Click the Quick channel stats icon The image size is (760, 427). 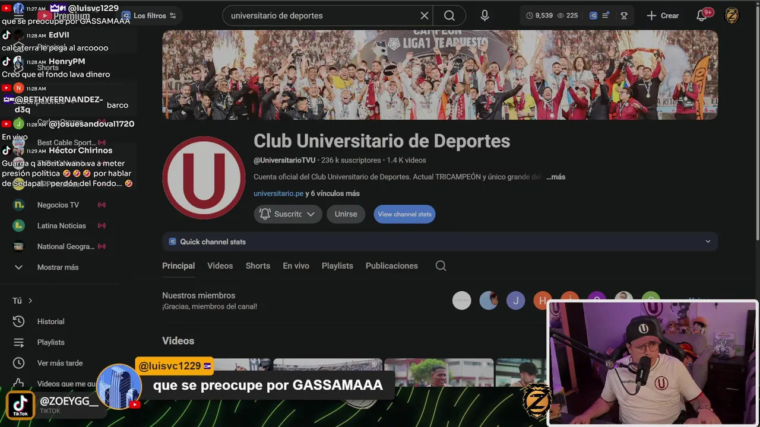pyautogui.click(x=172, y=241)
